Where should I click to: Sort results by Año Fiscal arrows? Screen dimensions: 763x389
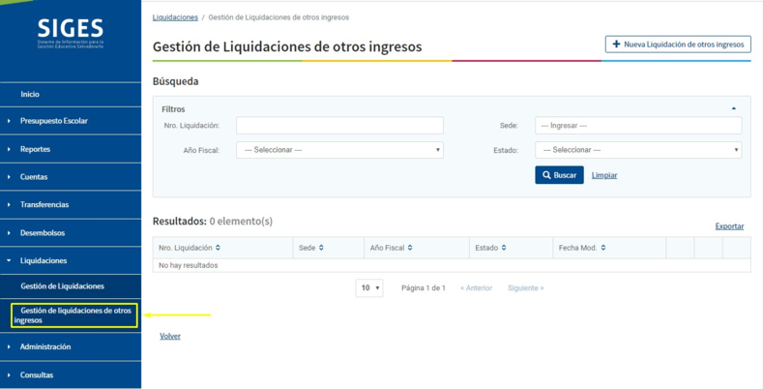410,248
